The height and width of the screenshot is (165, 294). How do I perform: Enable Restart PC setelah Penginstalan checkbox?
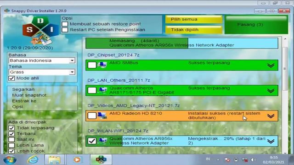(65, 30)
